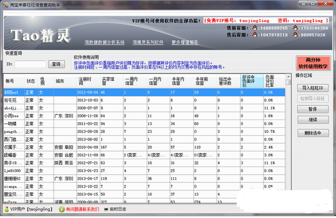Maximize the window from the title bar
Image resolution: width=336 pixels, height=218 pixels.
pos(313,4)
